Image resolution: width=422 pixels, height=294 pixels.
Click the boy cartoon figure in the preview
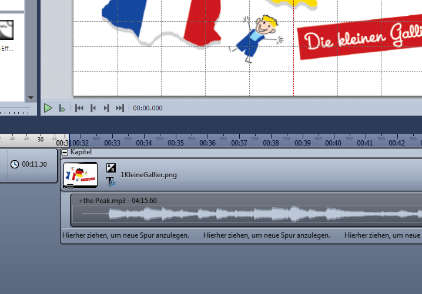click(x=257, y=36)
